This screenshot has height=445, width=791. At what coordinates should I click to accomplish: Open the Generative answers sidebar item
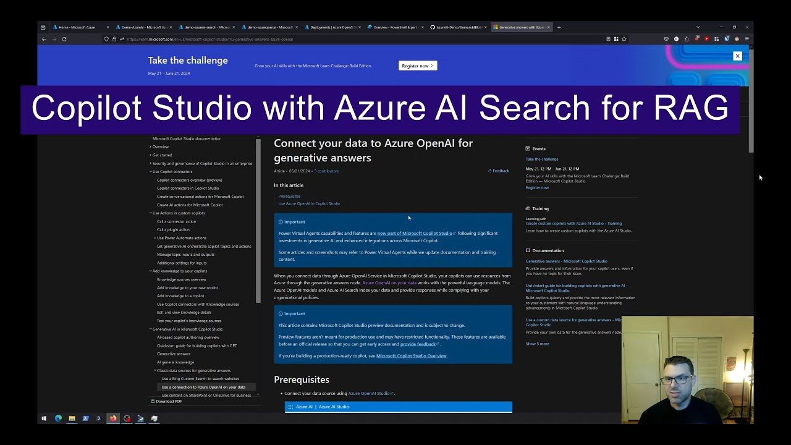[x=174, y=354]
